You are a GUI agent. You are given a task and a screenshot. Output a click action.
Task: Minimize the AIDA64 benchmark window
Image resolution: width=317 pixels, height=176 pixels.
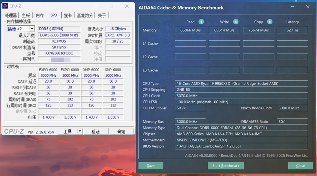point(292,7)
